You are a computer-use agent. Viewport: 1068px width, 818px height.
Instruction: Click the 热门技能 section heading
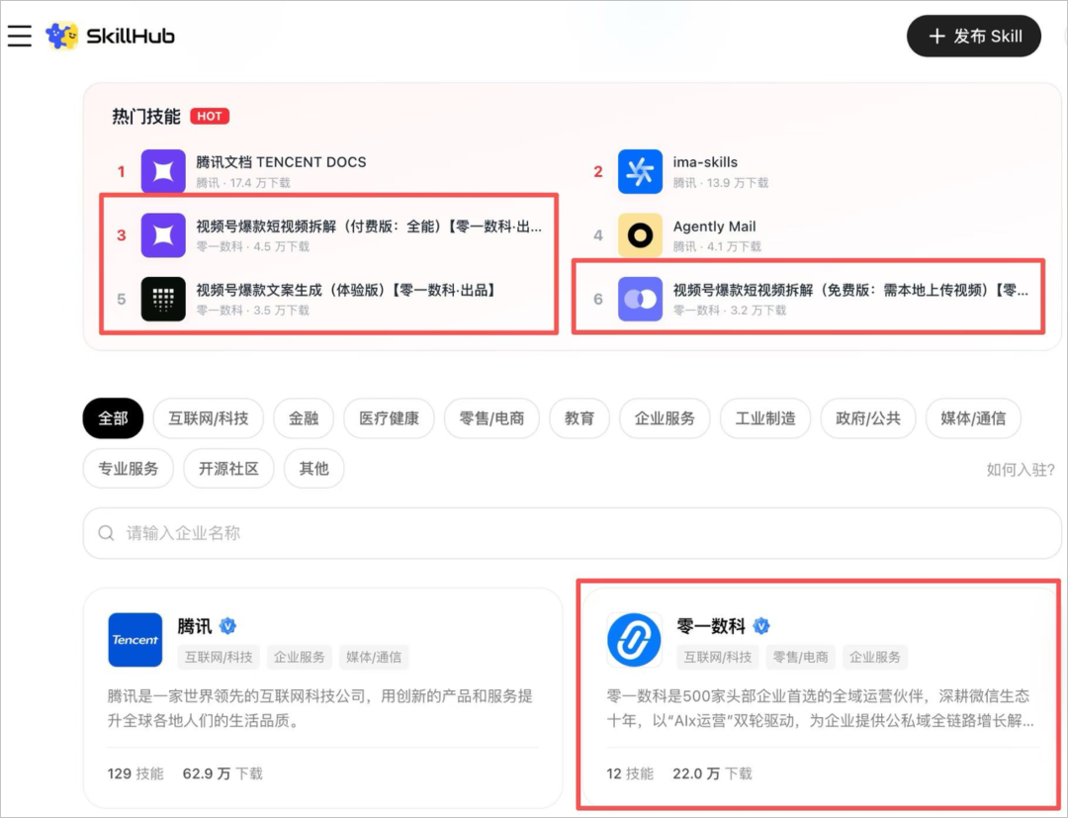(146, 117)
